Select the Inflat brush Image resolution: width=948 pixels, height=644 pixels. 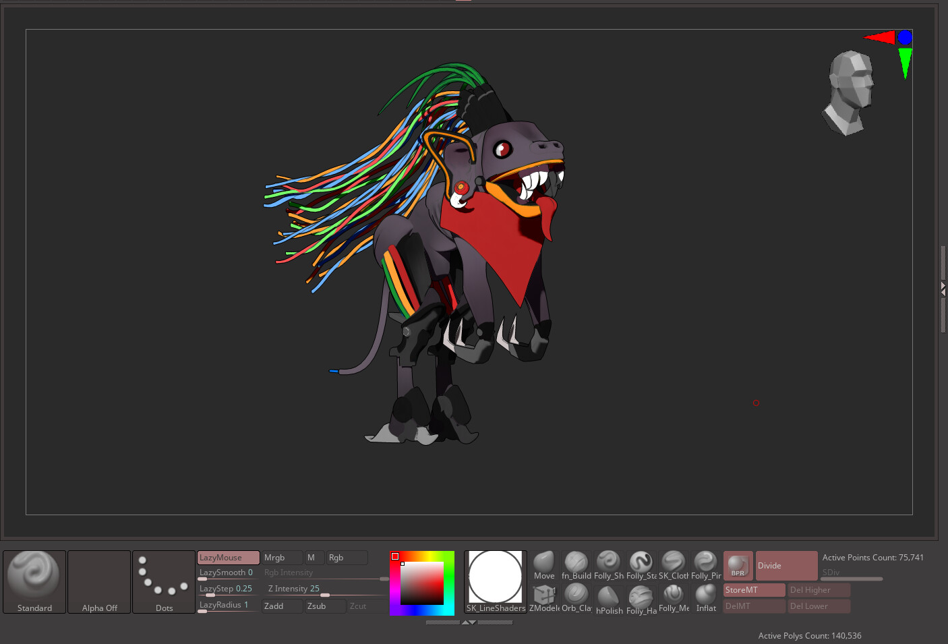pos(705,597)
